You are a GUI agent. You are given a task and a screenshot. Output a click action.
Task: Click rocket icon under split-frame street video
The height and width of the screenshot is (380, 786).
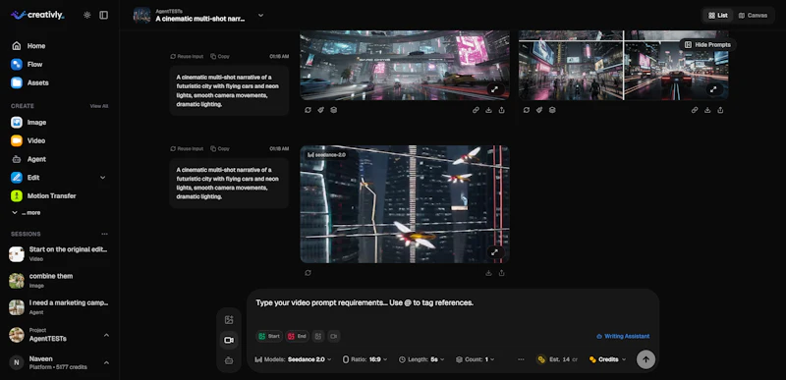point(539,110)
